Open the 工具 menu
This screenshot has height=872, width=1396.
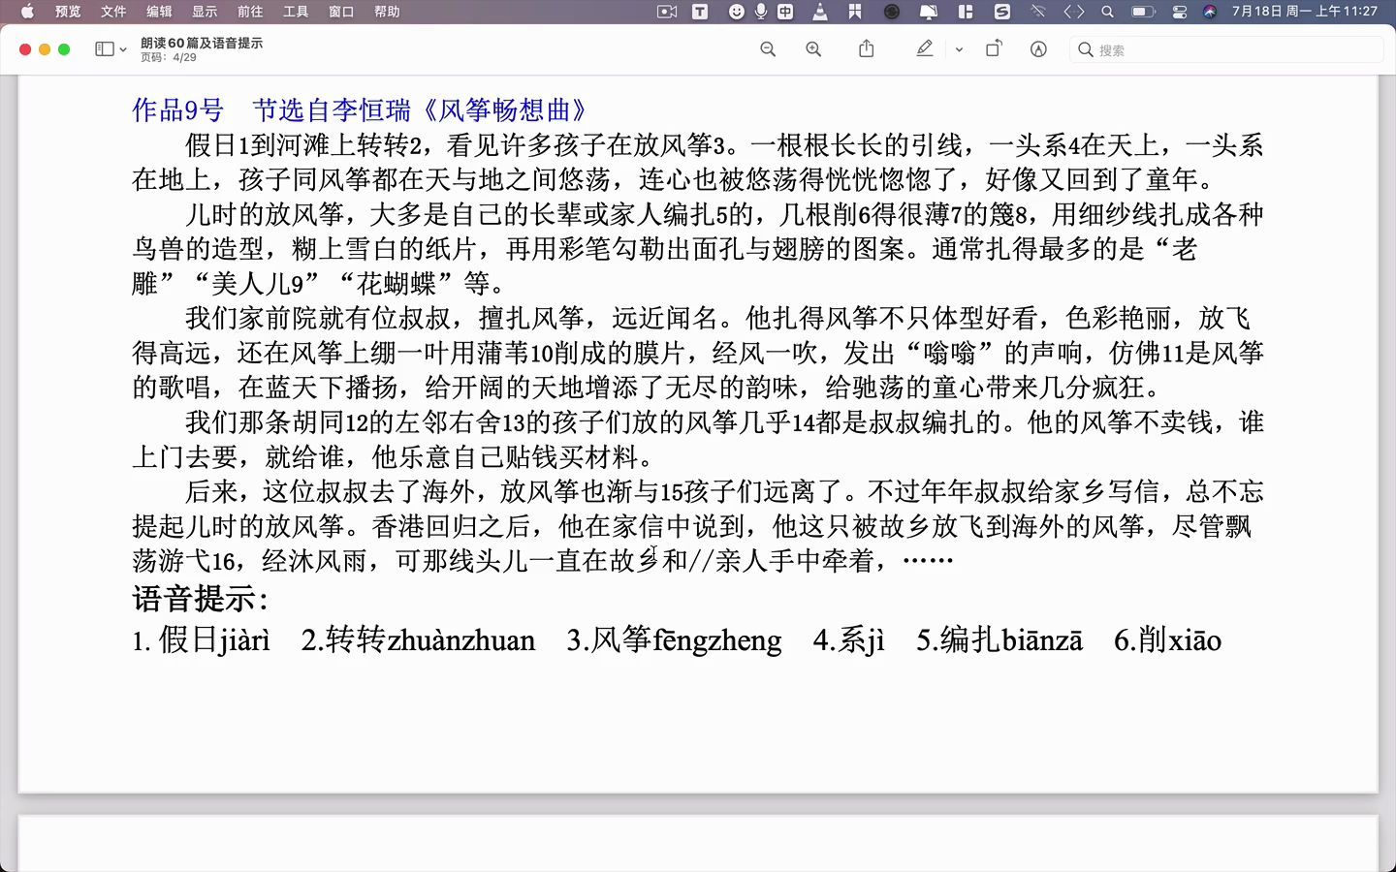(296, 12)
